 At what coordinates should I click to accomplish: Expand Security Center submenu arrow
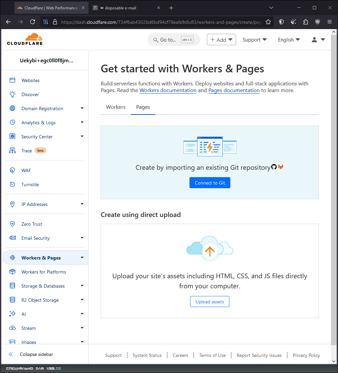click(x=82, y=136)
